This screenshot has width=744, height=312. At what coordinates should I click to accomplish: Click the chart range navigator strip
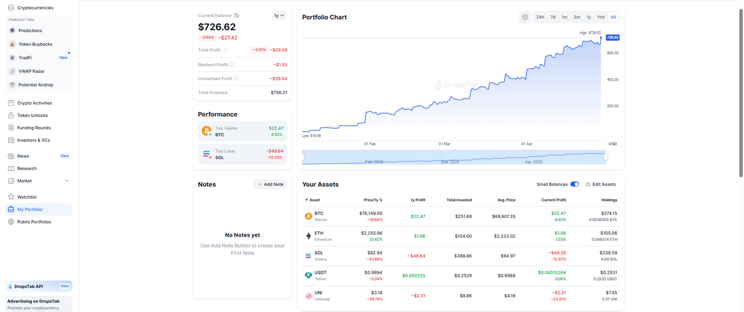(454, 157)
